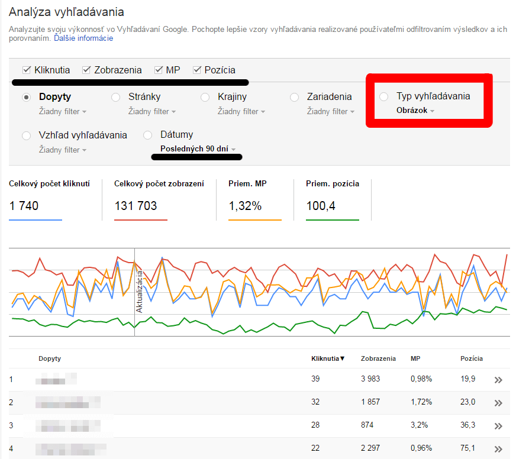Click the 3 983 impressions cell
This screenshot has width=516, height=459.
click(370, 379)
